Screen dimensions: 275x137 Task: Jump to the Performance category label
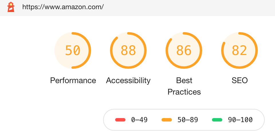(x=73, y=81)
